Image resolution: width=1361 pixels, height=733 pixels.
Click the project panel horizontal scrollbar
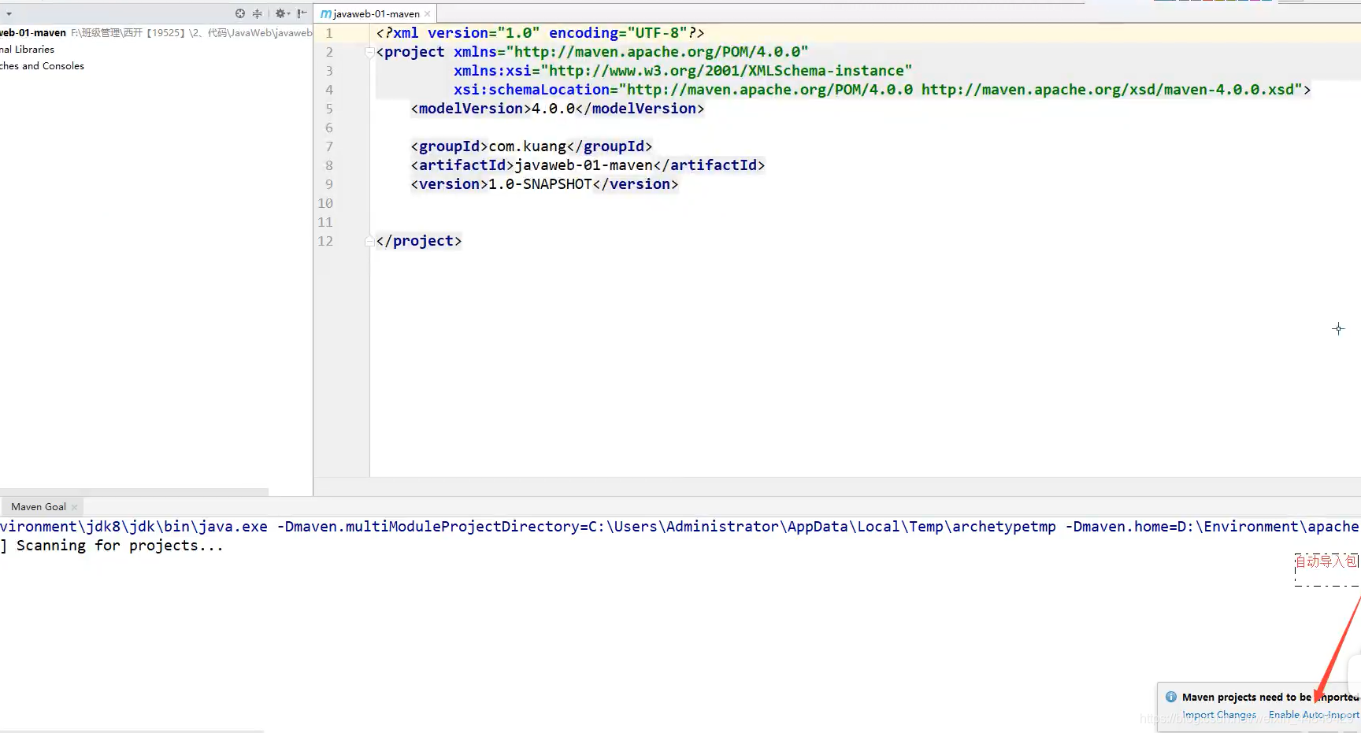coord(134,492)
